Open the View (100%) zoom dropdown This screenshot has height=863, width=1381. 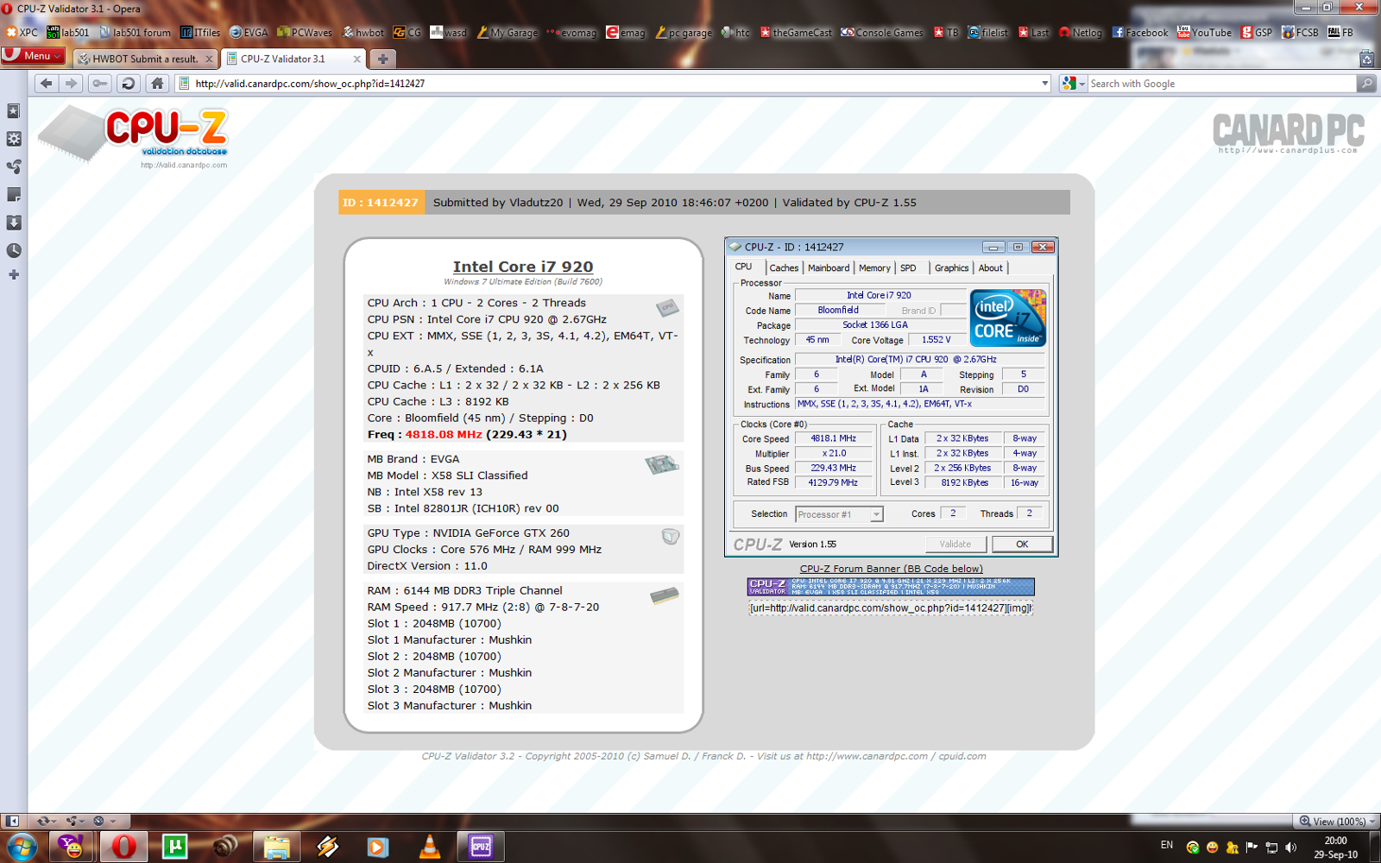[x=1336, y=822]
